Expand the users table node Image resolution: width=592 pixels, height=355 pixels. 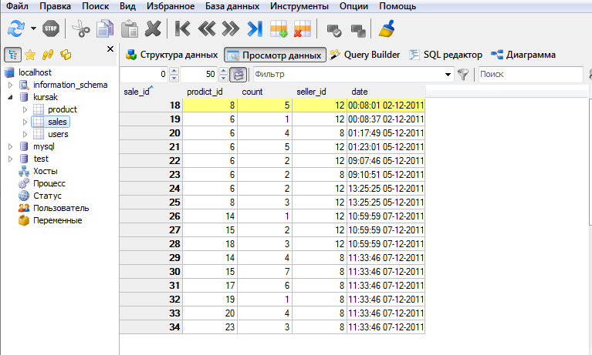[x=25, y=134]
